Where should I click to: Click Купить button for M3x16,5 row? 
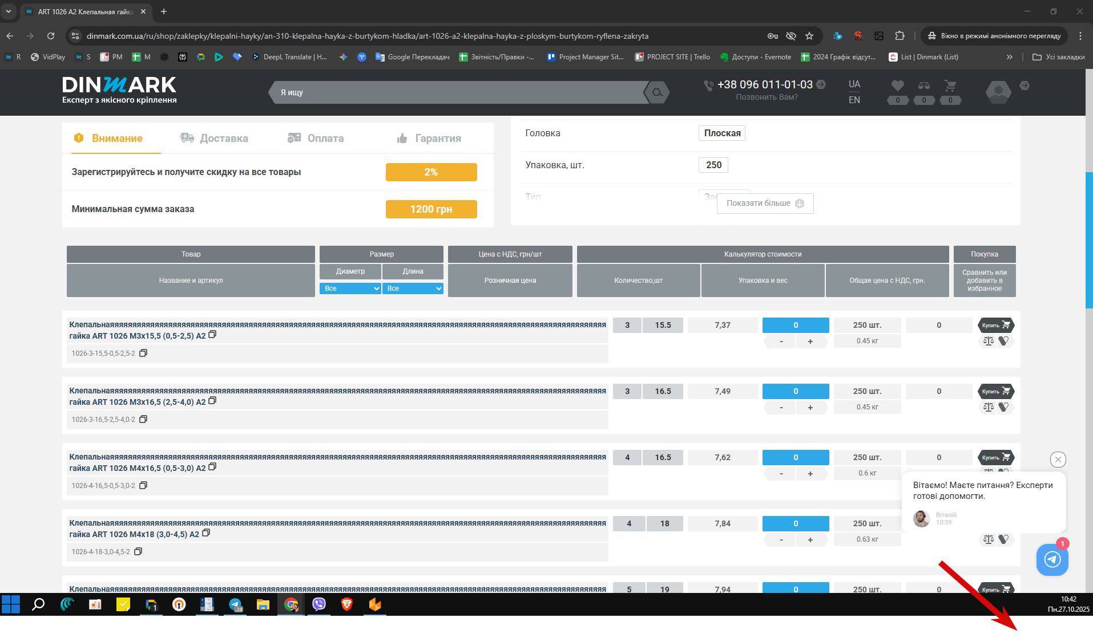click(x=996, y=391)
